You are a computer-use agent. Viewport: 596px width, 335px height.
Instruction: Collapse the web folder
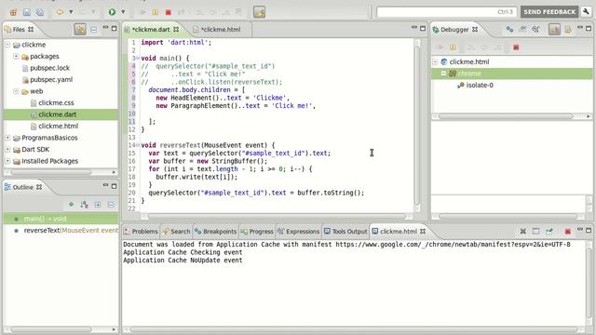pos(16,91)
